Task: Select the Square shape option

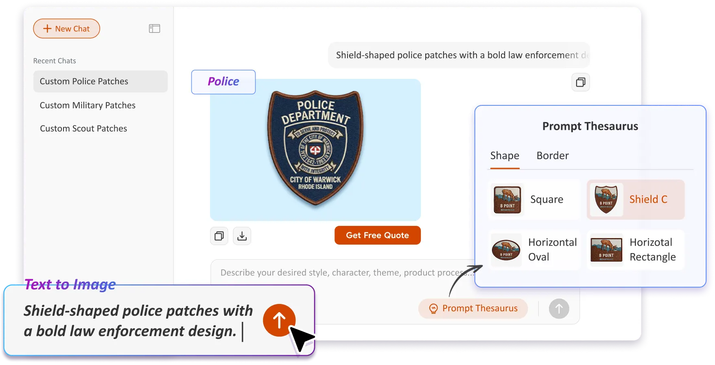Action: coord(534,199)
